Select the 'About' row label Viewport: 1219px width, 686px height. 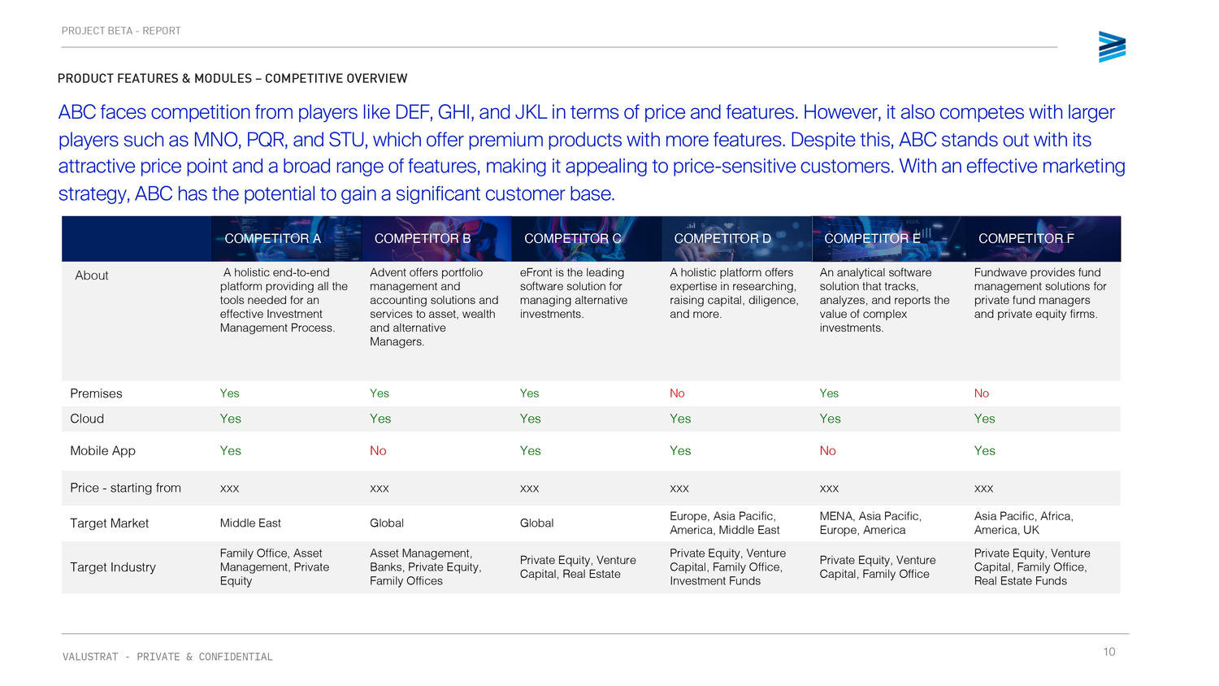click(92, 276)
